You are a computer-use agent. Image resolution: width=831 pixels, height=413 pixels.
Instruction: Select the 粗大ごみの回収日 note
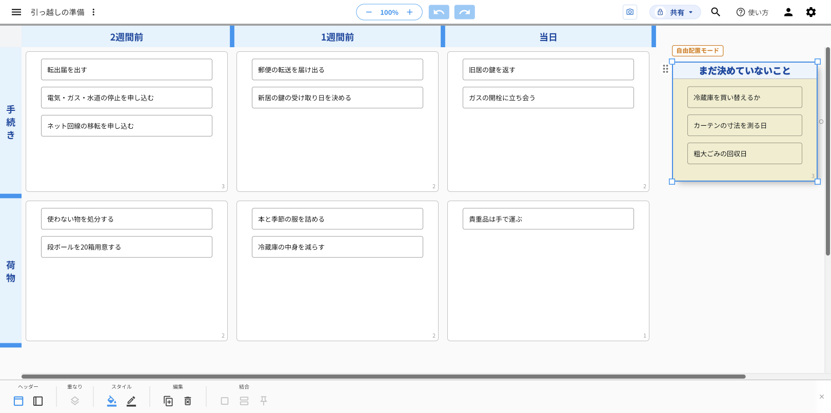coord(745,153)
